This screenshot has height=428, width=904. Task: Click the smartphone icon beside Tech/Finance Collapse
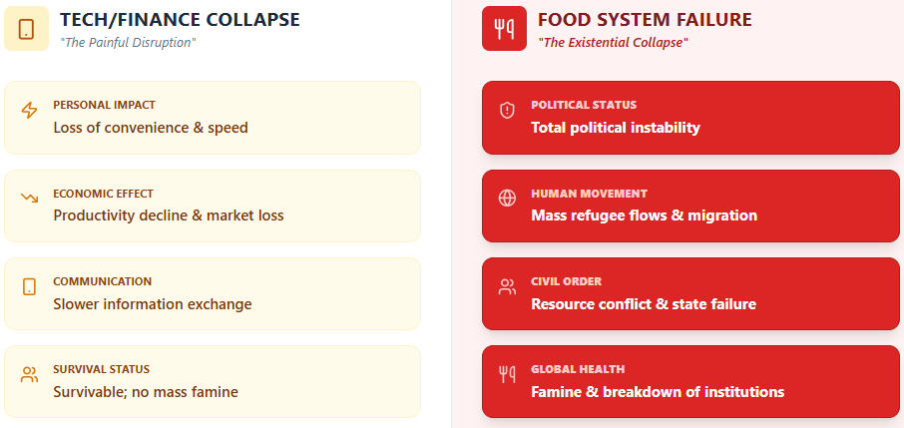26,29
